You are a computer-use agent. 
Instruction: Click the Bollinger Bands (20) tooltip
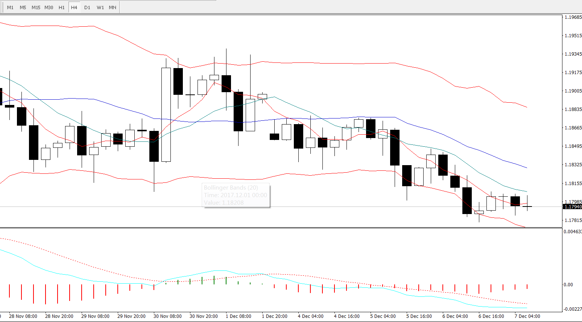[x=236, y=195]
